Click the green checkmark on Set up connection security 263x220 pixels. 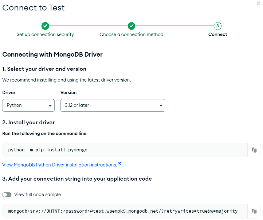(x=45, y=26)
